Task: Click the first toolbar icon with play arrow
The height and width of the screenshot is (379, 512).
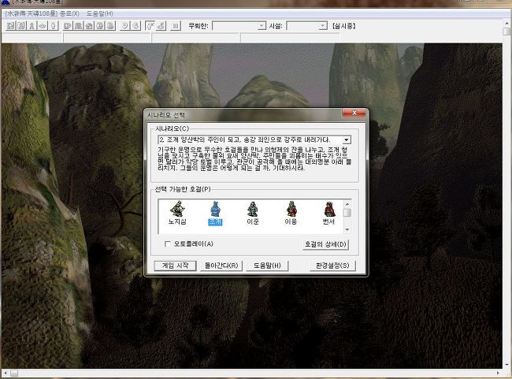Action: point(11,26)
